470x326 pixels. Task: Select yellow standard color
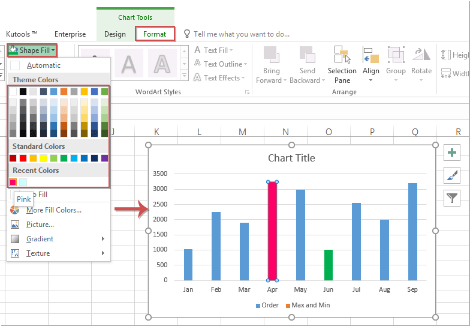43,158
